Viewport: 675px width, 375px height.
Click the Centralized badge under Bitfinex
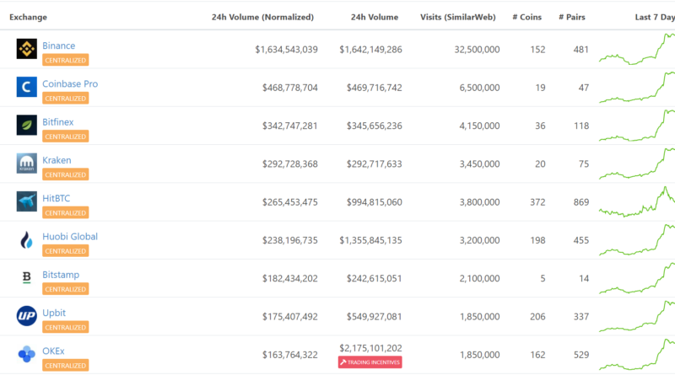[66, 137]
